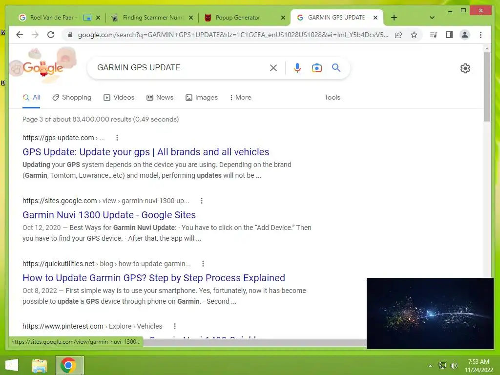Expand the More search filters

tap(240, 98)
